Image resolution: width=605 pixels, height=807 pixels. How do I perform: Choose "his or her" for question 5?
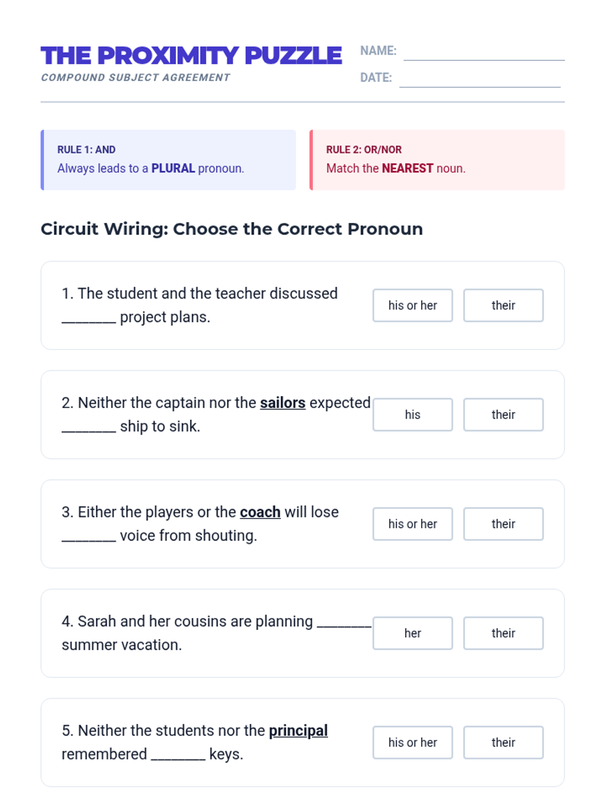click(x=412, y=742)
